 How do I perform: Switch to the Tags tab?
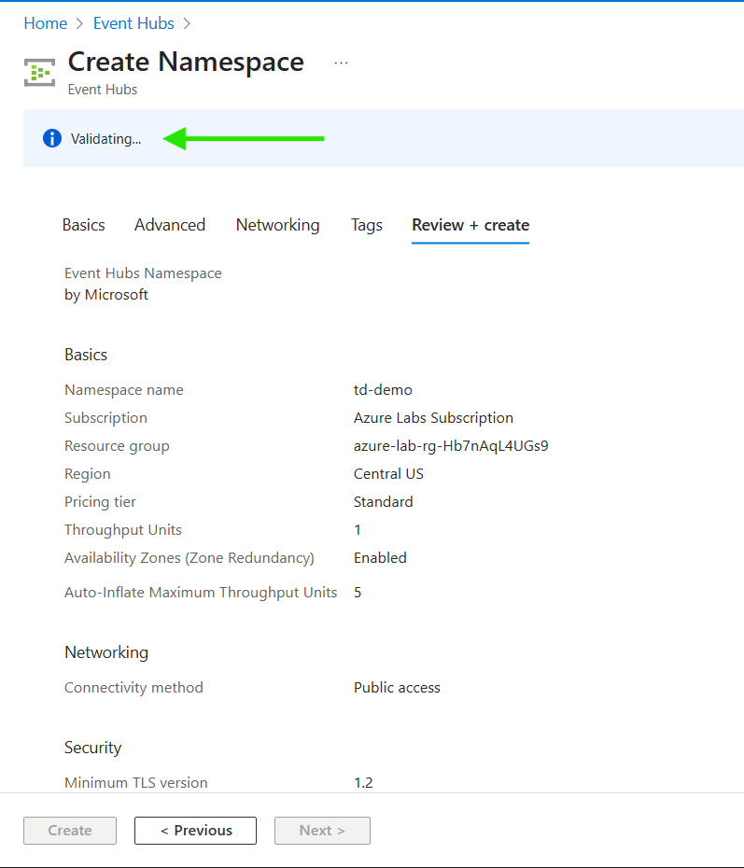[367, 225]
